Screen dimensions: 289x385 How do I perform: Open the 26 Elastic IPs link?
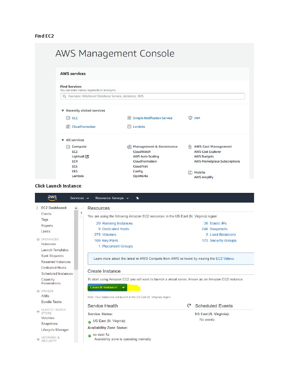215,223
